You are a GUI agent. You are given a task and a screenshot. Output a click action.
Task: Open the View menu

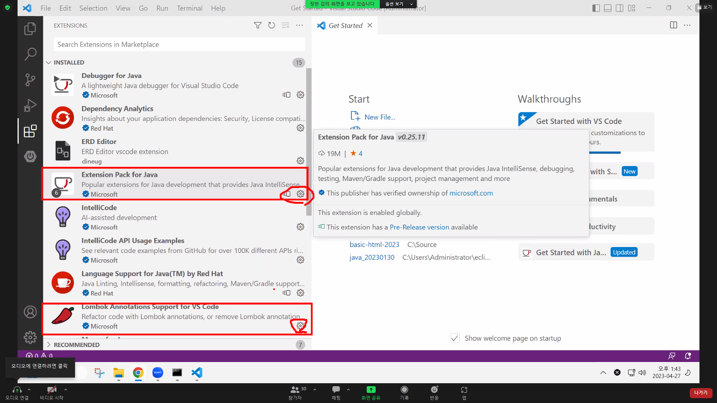(x=123, y=8)
